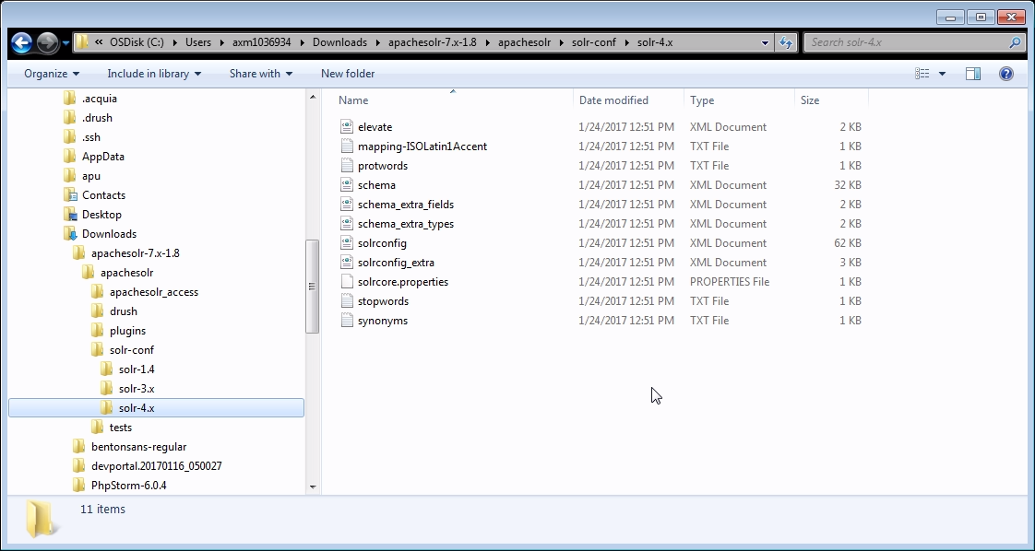Screen dimensions: 1035x551
Task: Click Users in the address breadcrumb
Action: 198,42
